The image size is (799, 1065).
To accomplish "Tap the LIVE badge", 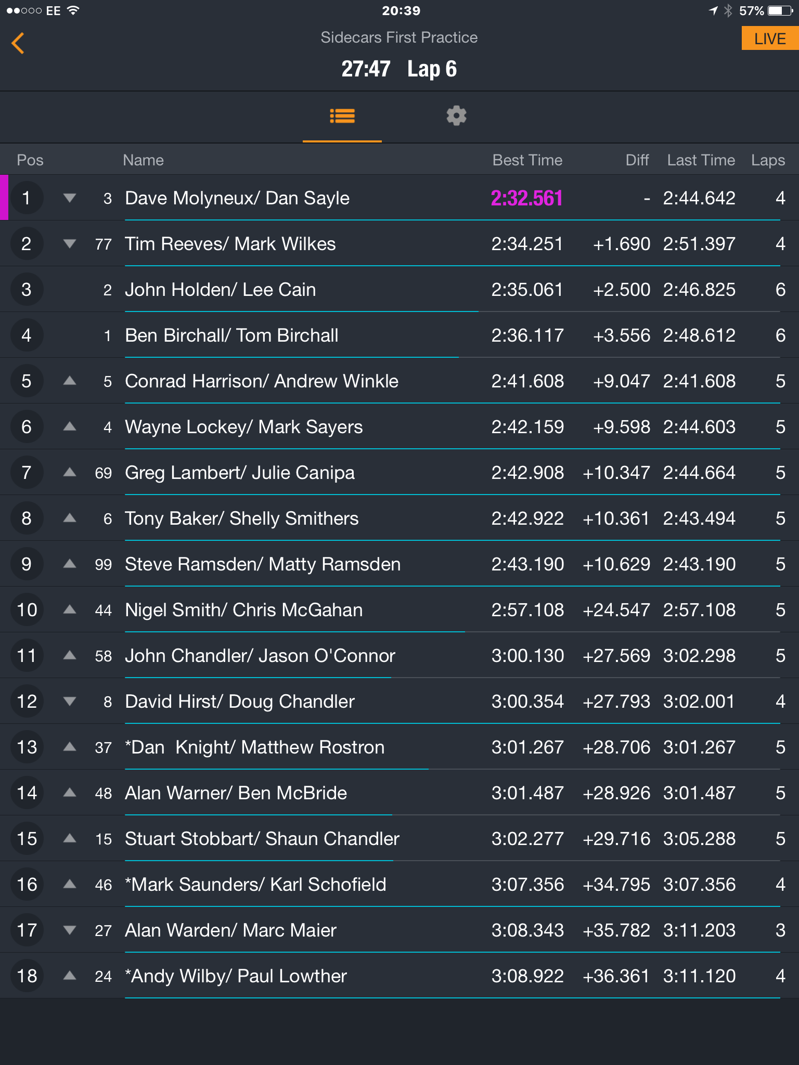I will 770,38.
